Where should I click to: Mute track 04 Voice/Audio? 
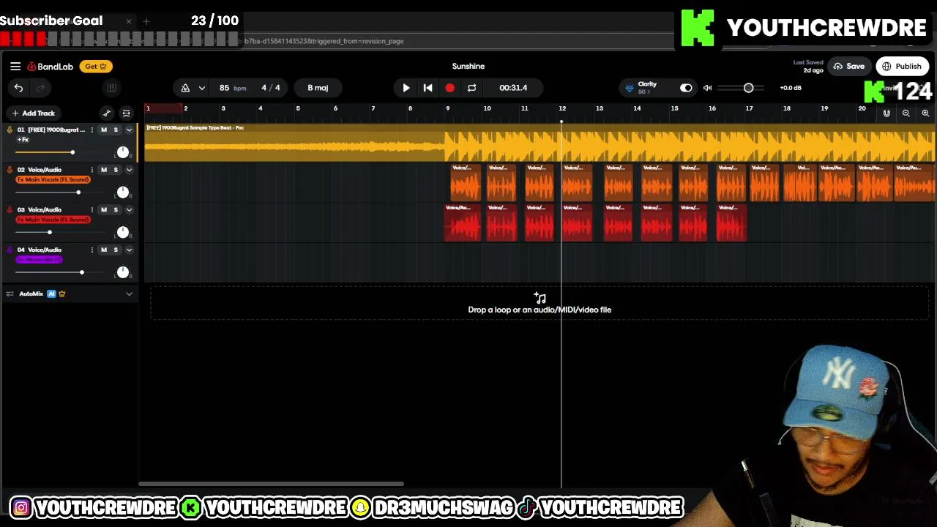104,250
